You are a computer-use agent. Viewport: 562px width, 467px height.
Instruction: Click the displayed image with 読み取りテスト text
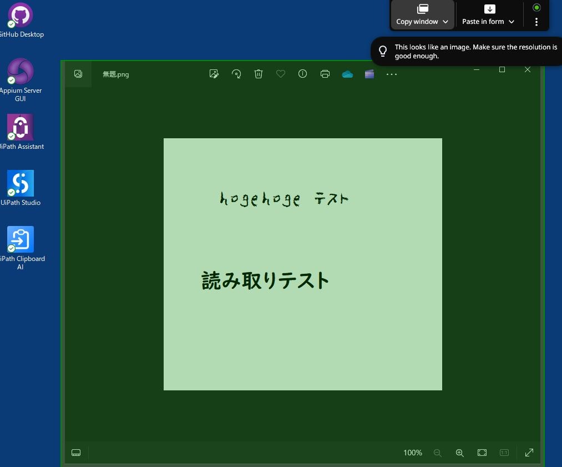[x=303, y=264]
